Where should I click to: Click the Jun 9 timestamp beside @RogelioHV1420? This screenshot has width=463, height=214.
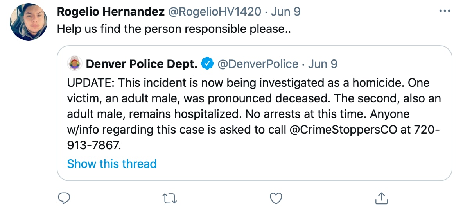point(286,12)
